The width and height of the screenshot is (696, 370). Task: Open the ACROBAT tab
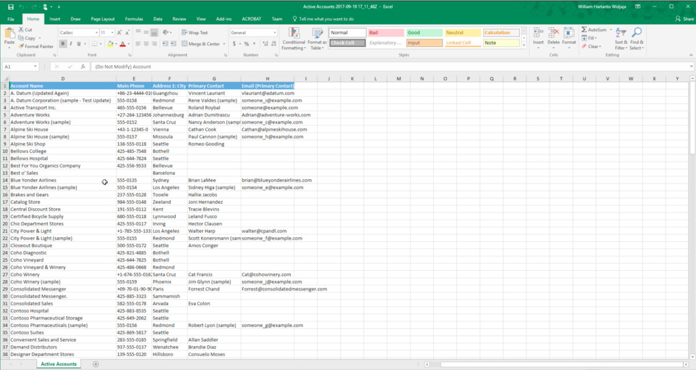pos(251,19)
